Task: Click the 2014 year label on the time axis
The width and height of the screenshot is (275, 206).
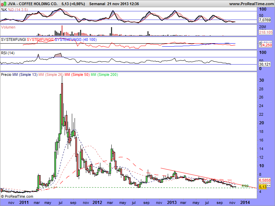Action: 245,203
